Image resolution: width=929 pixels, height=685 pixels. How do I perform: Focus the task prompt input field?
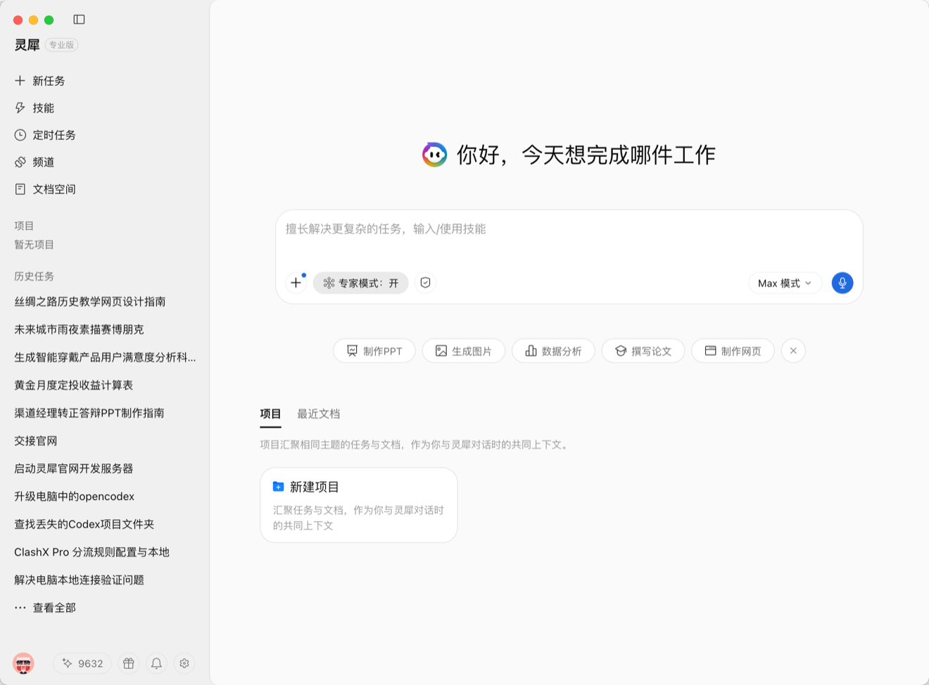point(569,229)
